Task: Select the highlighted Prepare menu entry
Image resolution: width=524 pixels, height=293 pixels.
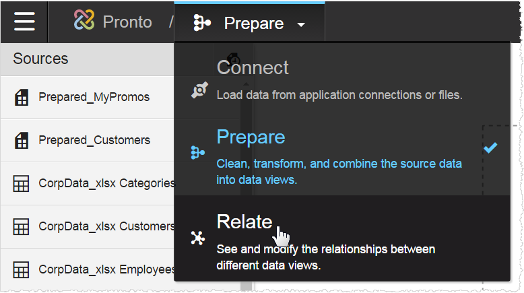Action: pyautogui.click(x=251, y=137)
